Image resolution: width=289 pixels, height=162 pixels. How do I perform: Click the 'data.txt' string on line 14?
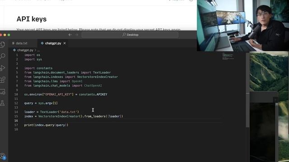[x=68, y=112]
